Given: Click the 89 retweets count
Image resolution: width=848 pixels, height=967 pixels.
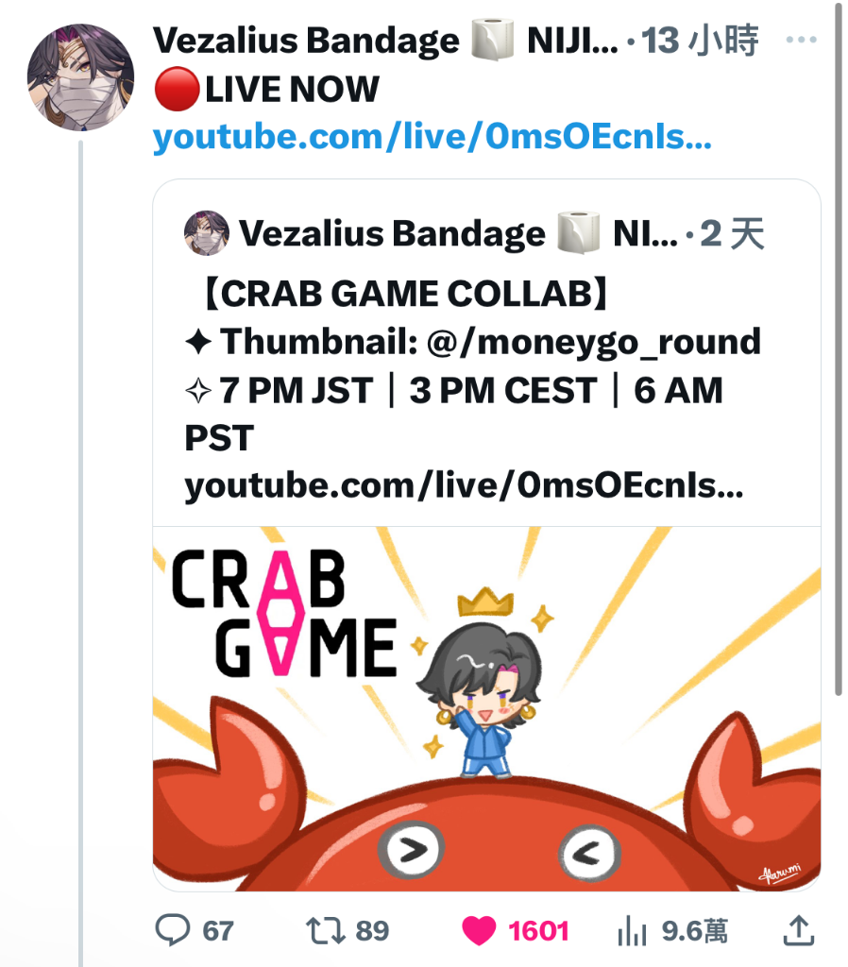Looking at the screenshot, I should point(372,931).
